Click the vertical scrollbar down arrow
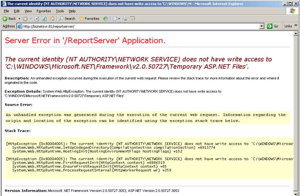 296,194
